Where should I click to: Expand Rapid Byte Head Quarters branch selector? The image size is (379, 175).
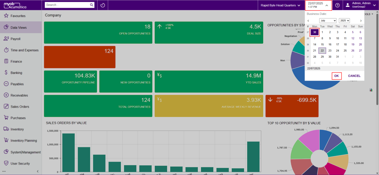point(281,5)
